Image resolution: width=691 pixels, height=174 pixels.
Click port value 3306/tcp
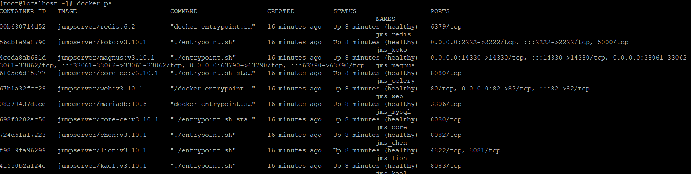(446, 104)
